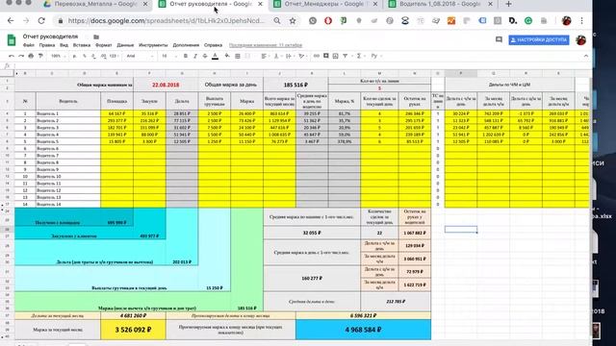Viewport: 616px width, 346px height.
Task: Open the text color picker
Action: click(215, 56)
